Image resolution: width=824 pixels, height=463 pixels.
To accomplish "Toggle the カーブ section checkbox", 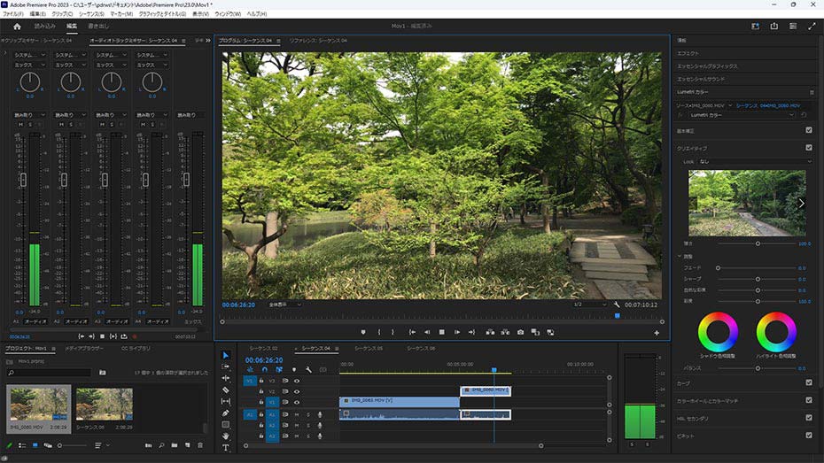I will pyautogui.click(x=808, y=382).
